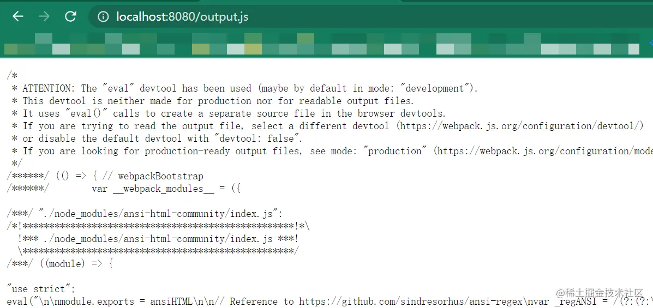The image size is (653, 308).
Task: Click the "use strict"; line
Action: [x=41, y=289]
